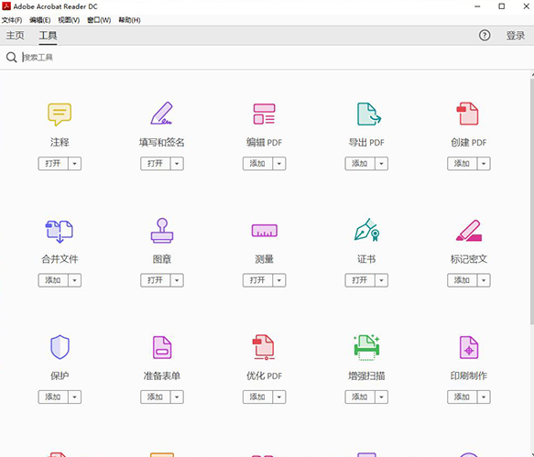Click the 保护 shield icon
This screenshot has height=457, width=534.
pyautogui.click(x=60, y=347)
